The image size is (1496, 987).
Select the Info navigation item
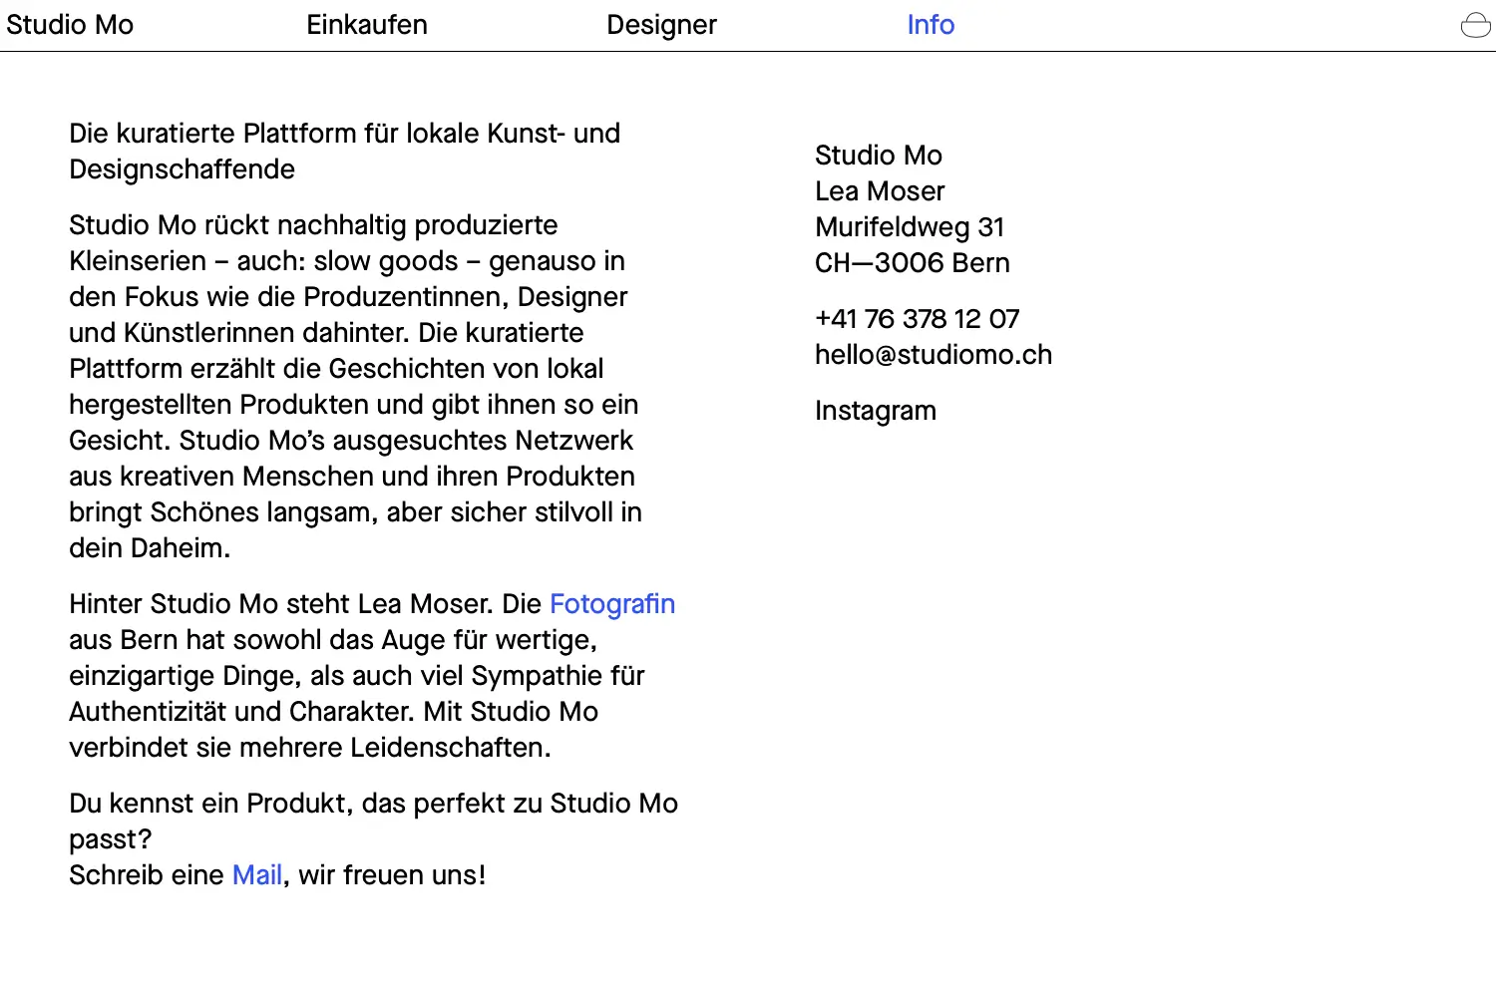point(931,25)
